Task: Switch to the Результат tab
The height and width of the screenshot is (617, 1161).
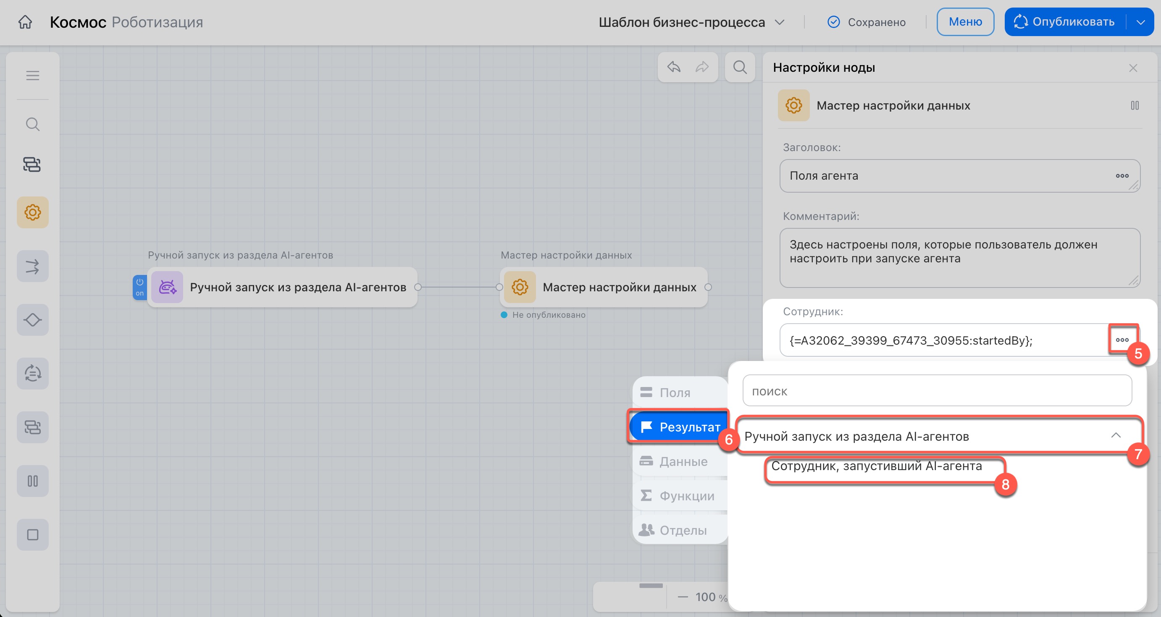Action: (x=679, y=427)
